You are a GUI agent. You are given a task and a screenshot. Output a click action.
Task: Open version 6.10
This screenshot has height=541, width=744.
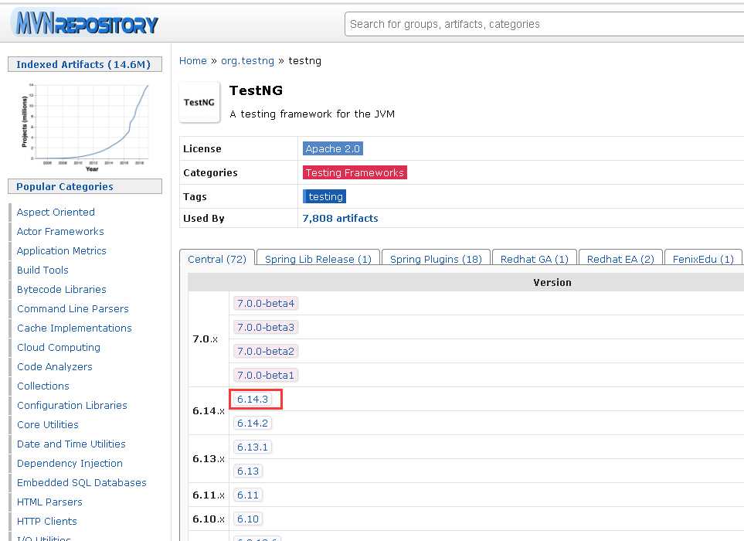click(x=248, y=519)
